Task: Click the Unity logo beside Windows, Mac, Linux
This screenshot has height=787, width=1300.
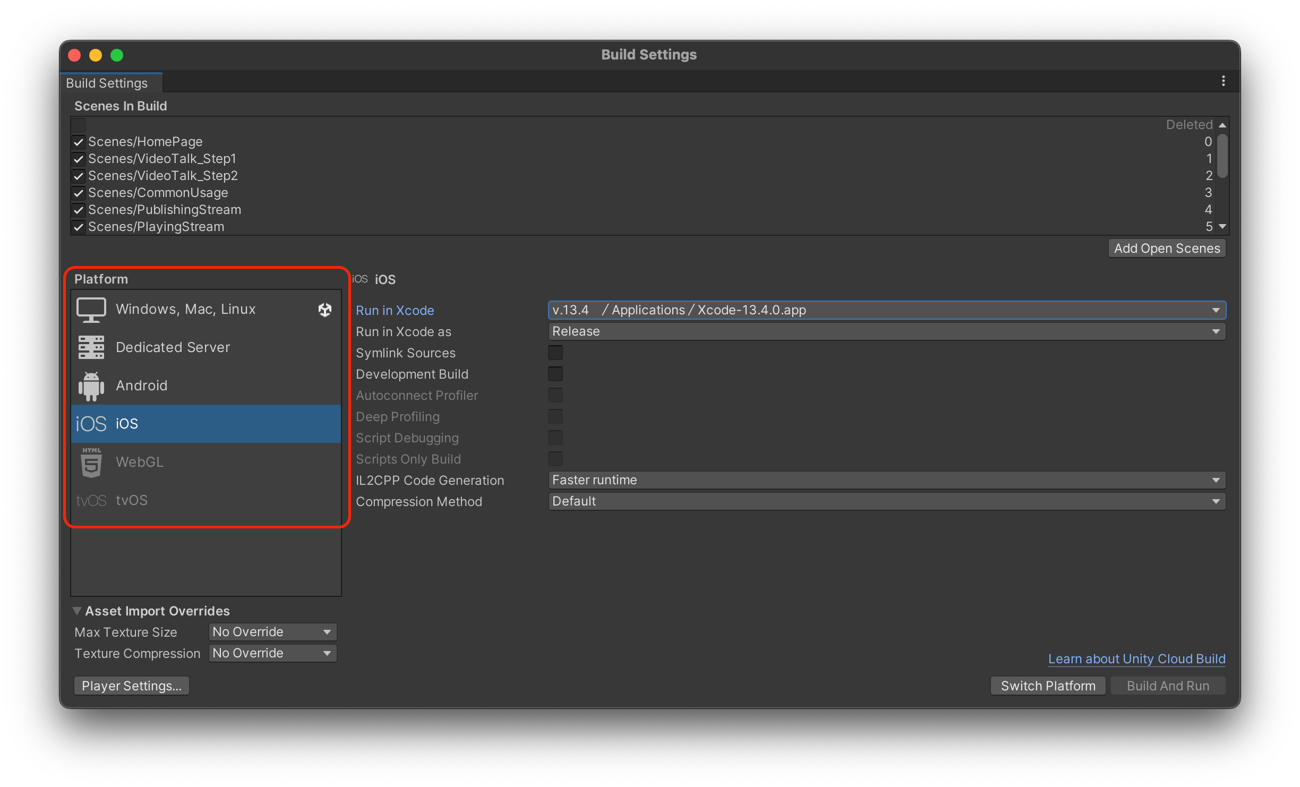Action: [x=324, y=310]
